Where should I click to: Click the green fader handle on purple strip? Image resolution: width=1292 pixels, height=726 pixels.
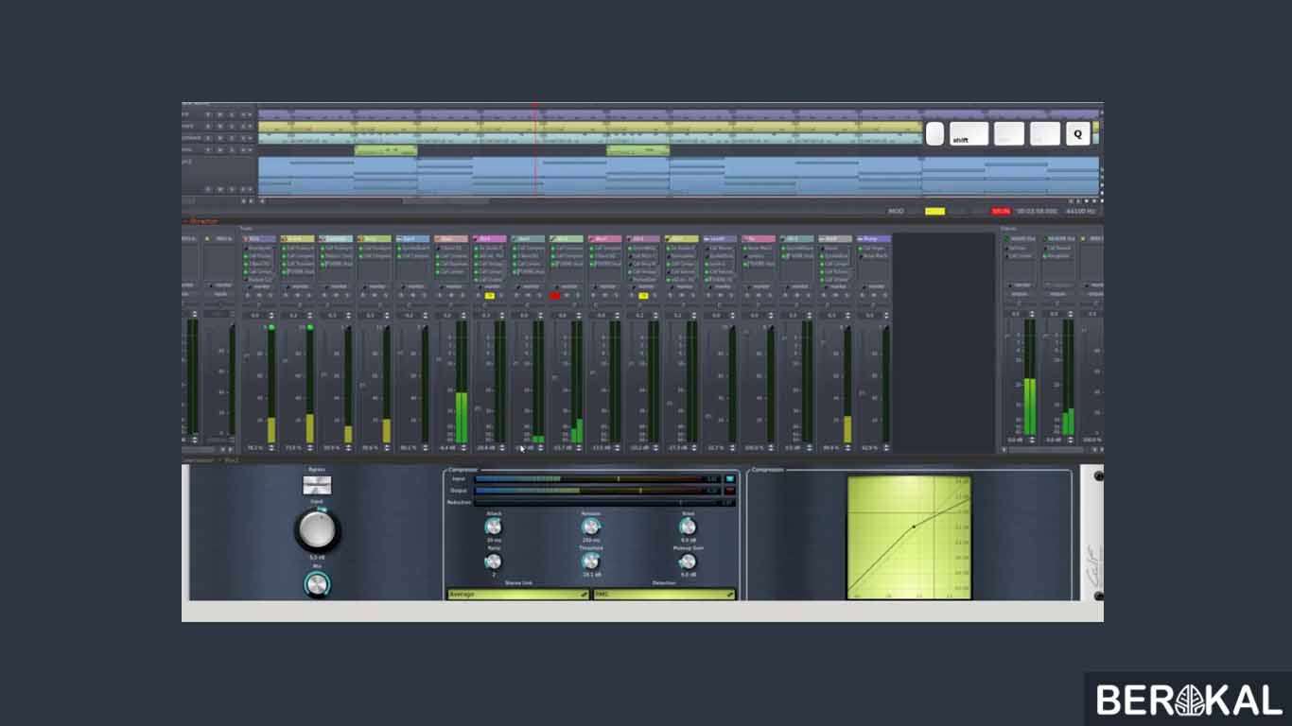271,327
